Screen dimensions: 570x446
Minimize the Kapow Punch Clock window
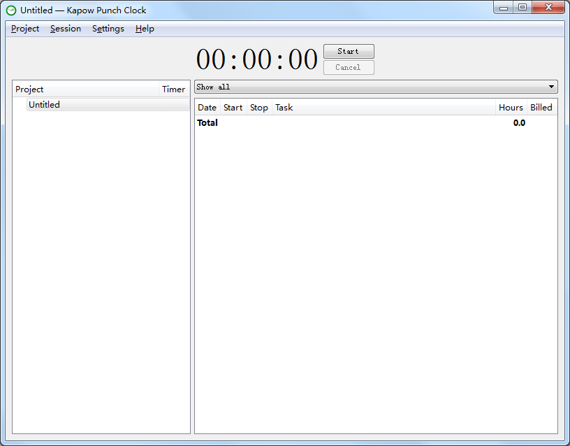504,8
